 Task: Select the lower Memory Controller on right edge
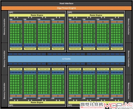(x=128, y=91)
